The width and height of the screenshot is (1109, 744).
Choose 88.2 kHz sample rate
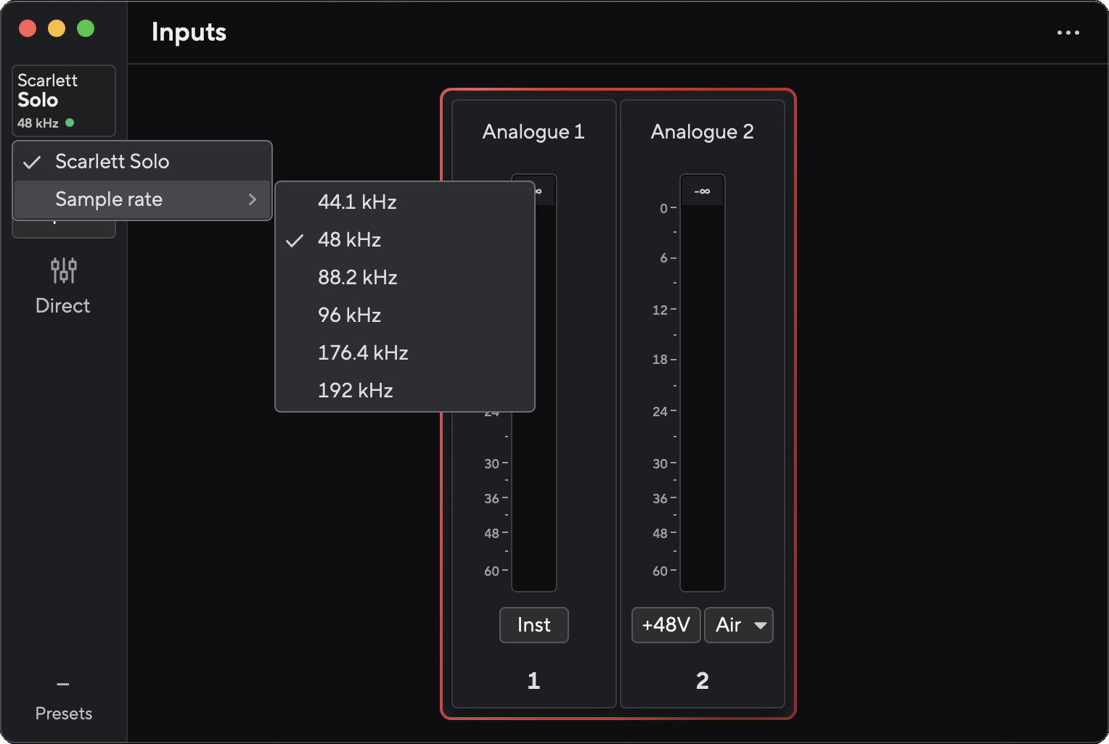point(405,277)
